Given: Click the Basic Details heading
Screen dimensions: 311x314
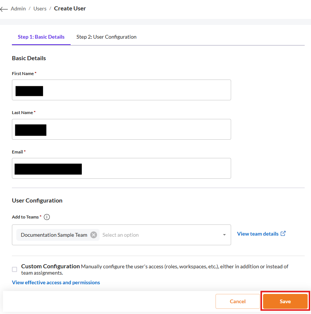Looking at the screenshot, I should point(29,58).
